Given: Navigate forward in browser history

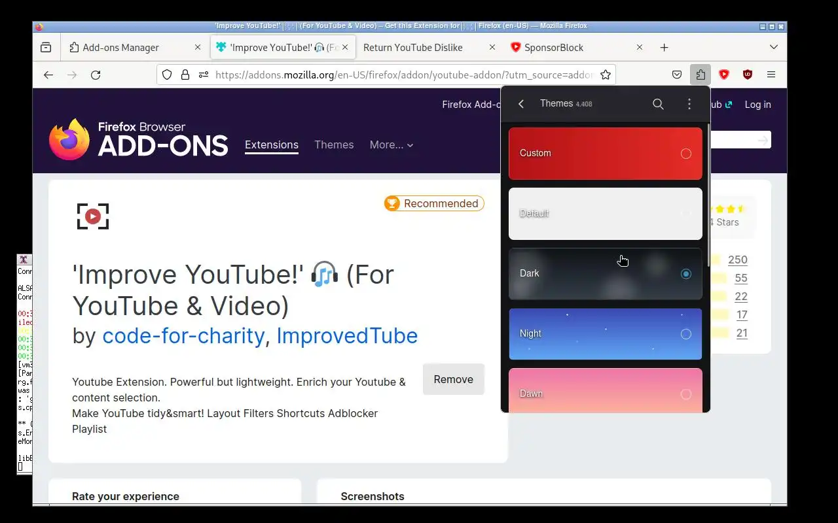Looking at the screenshot, I should [x=72, y=75].
